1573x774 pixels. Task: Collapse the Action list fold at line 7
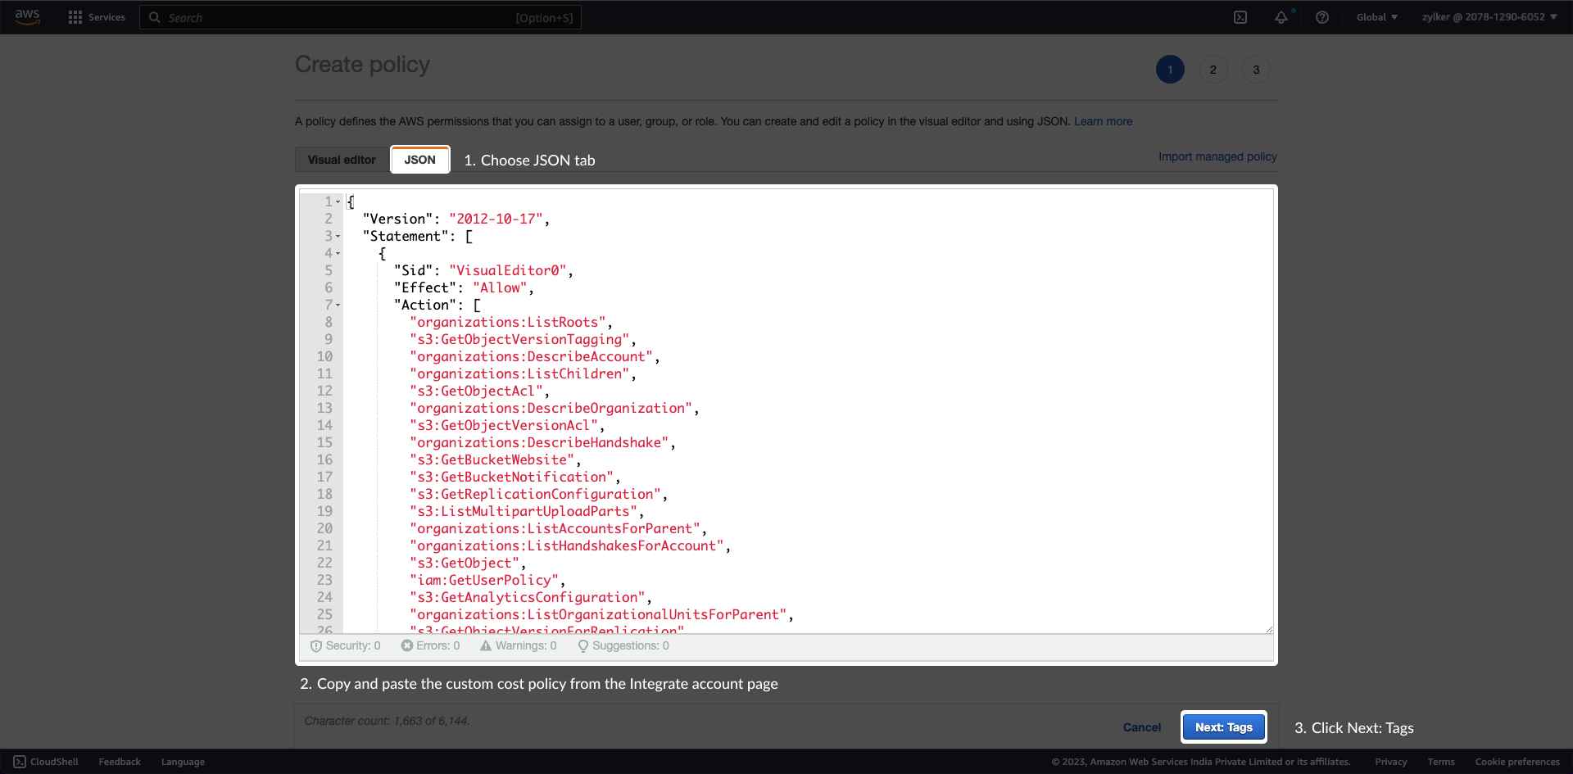337,305
